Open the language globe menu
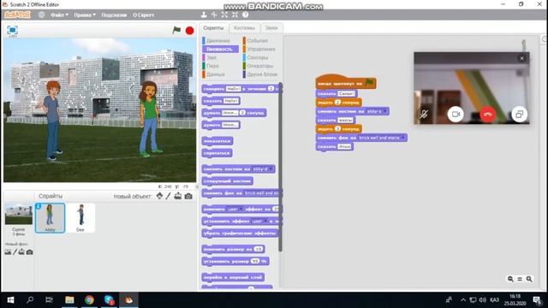Image resolution: width=548 pixels, height=308 pixels. pyautogui.click(x=42, y=15)
